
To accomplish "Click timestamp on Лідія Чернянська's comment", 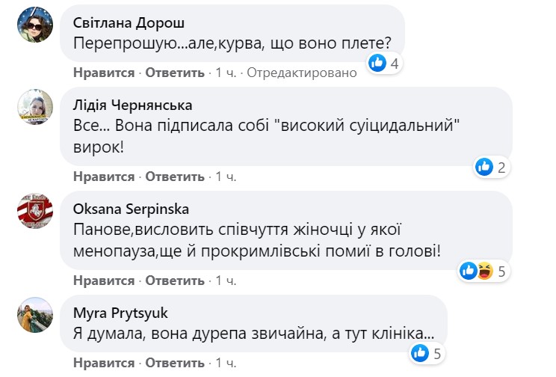I will pyautogui.click(x=225, y=177).
